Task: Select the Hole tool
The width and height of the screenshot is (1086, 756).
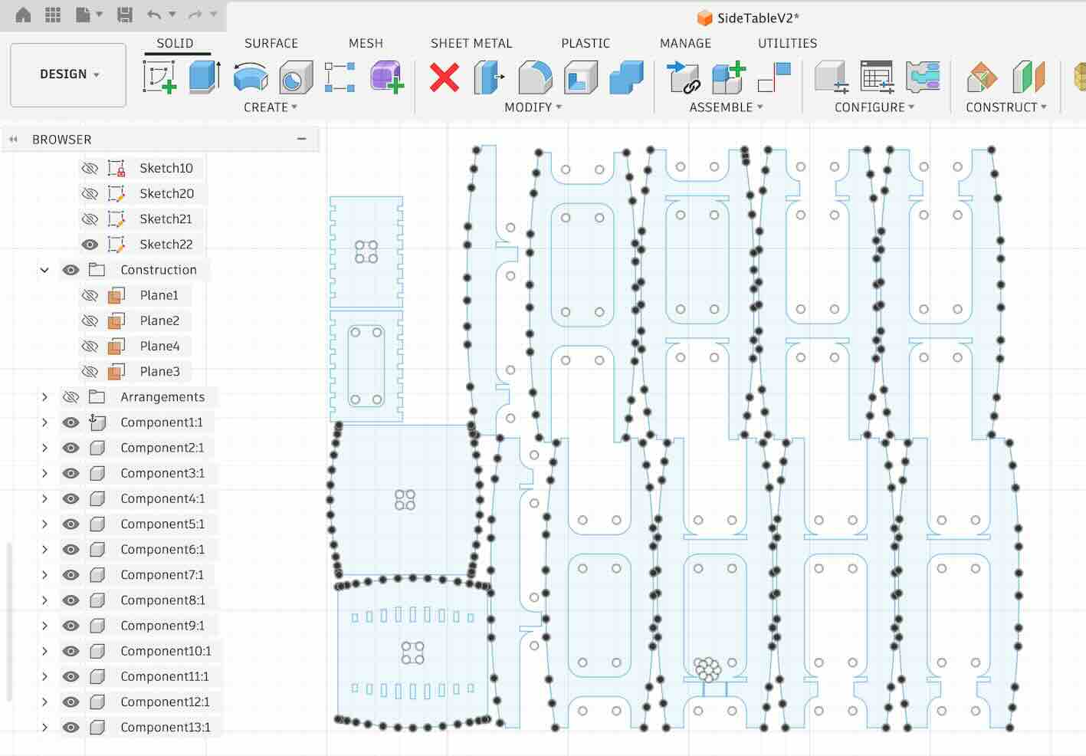Action: (x=295, y=77)
